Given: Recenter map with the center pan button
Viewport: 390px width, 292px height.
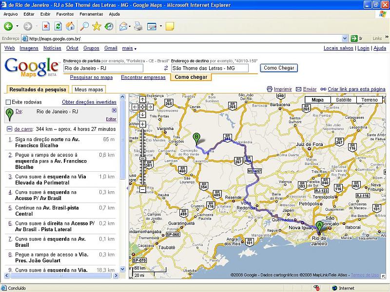Looking at the screenshot, I should click(x=142, y=107).
